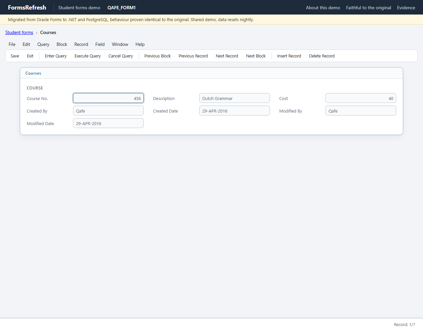Viewport: 423px width, 330px height.
Task: Click the QAFE_FORM1 form name in header
Action: point(122,8)
